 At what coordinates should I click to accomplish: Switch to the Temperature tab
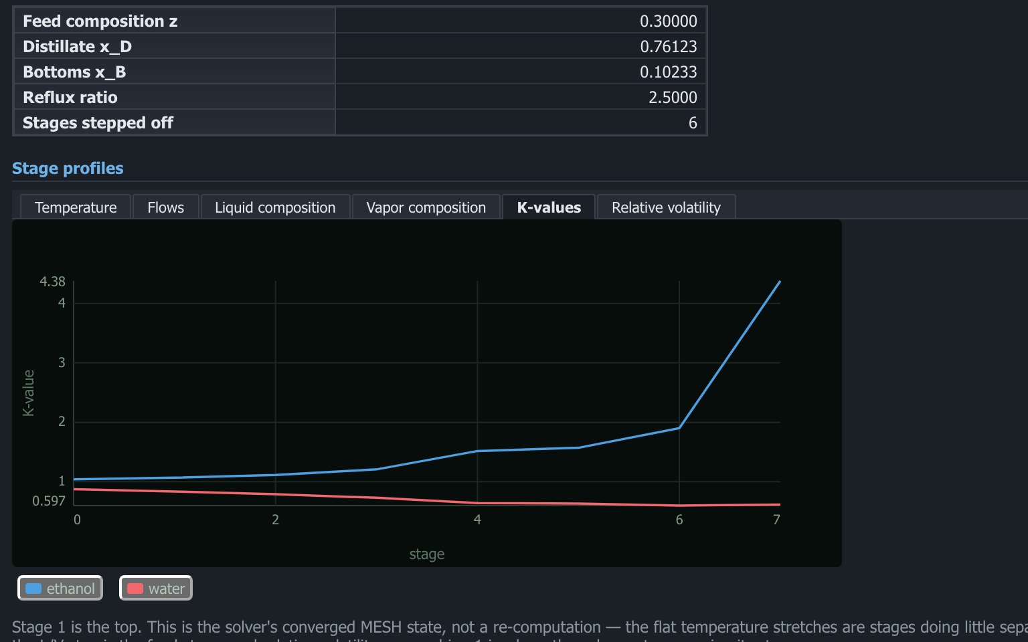click(76, 207)
